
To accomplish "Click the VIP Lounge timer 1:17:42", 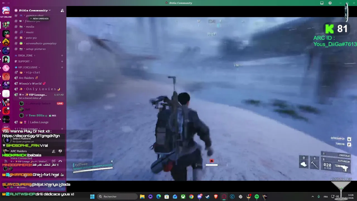I will (x=59, y=95).
